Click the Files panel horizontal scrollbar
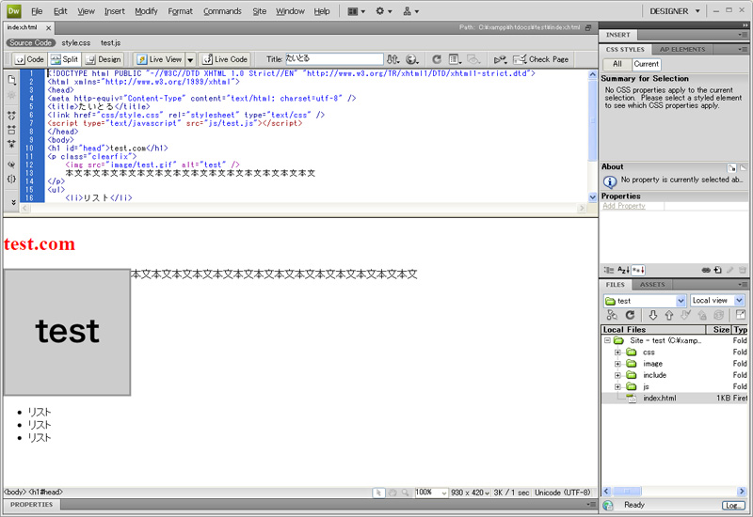The height and width of the screenshot is (517, 753). [x=674, y=491]
